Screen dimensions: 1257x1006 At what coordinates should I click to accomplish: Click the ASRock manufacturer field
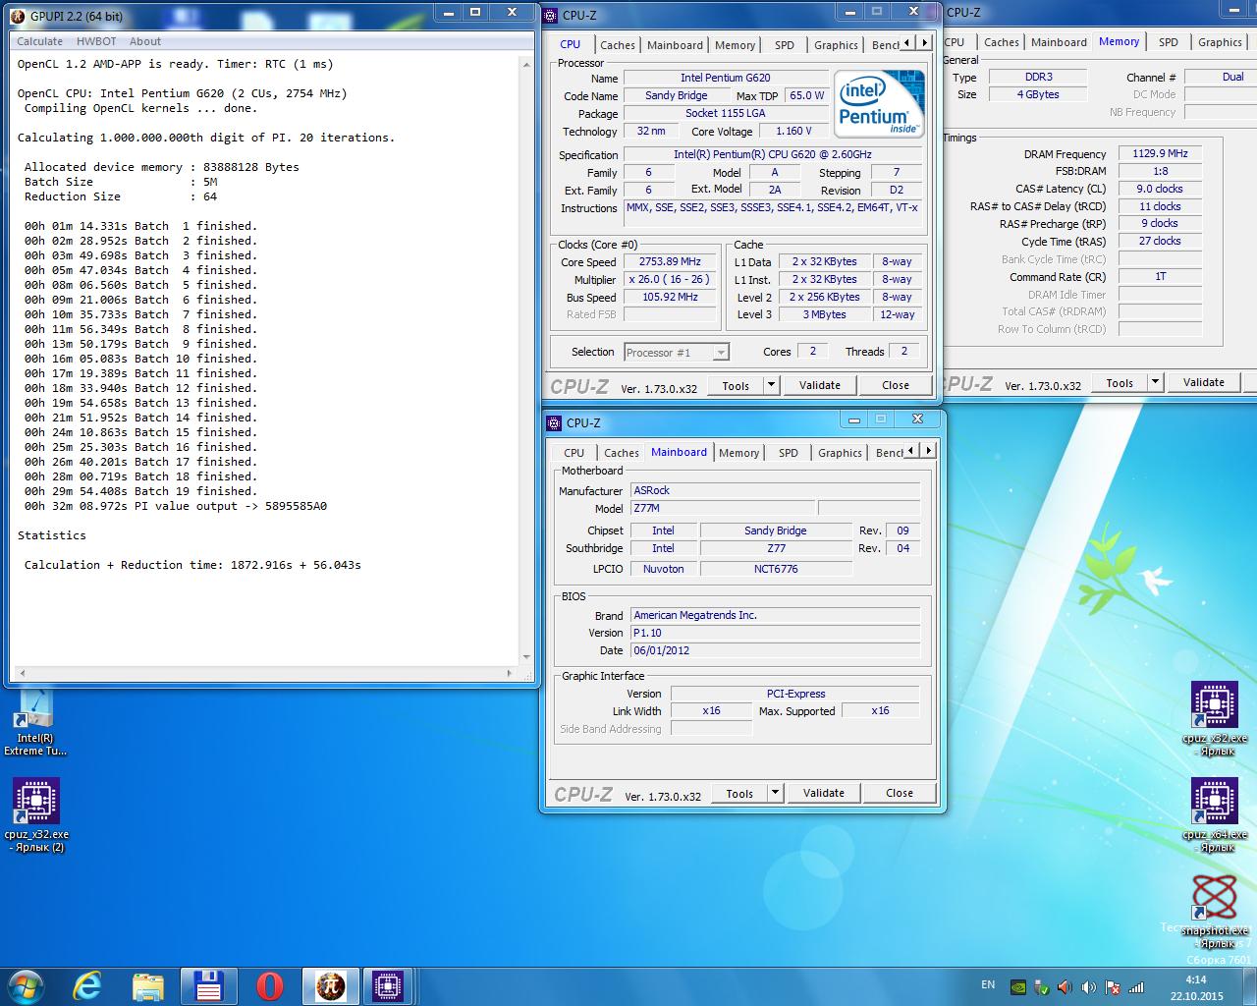[775, 490]
